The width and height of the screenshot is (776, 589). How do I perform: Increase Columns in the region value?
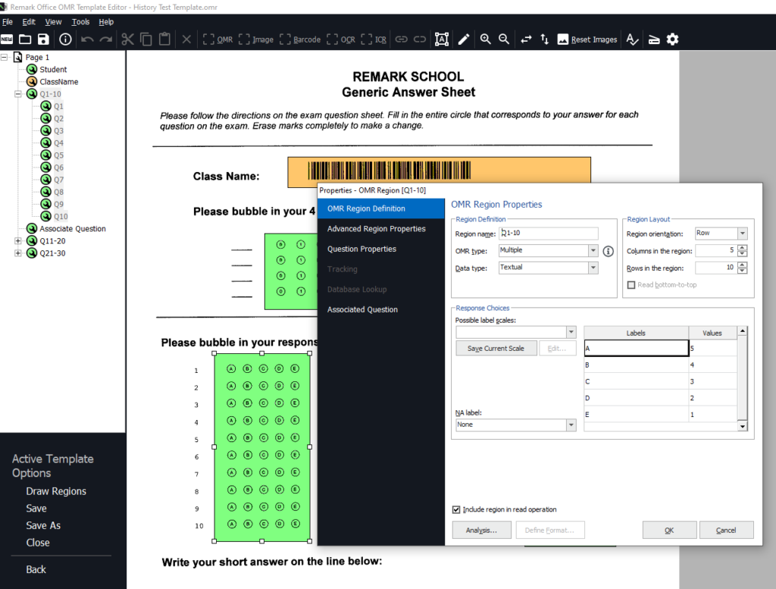(x=742, y=248)
